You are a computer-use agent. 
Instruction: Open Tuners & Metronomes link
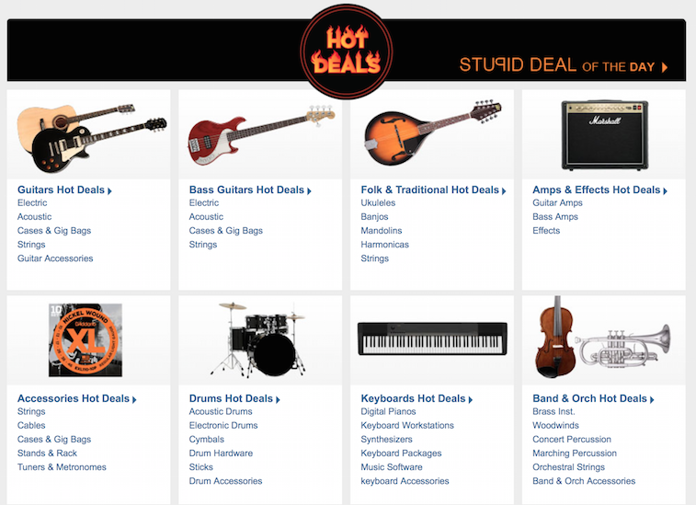coord(62,467)
